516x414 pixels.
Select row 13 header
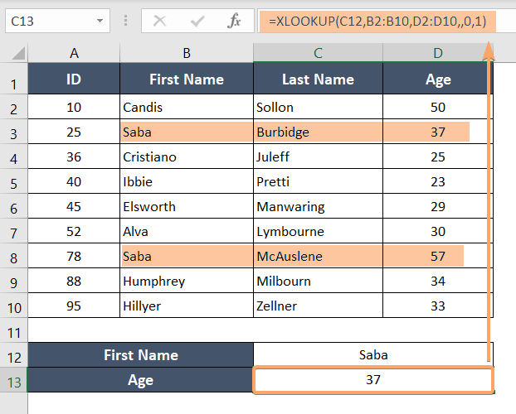point(13,380)
